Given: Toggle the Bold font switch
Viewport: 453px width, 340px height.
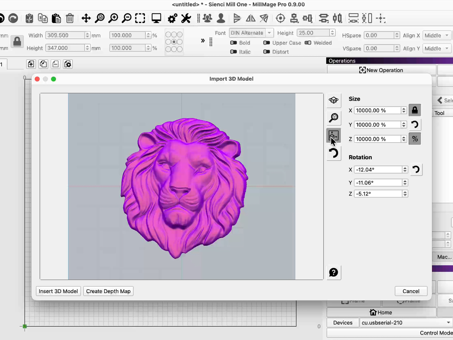Looking at the screenshot, I should pos(233,43).
